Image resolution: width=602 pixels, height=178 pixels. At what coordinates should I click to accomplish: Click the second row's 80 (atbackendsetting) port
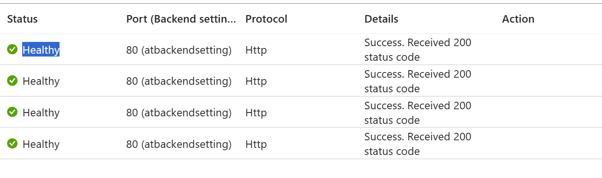179,81
